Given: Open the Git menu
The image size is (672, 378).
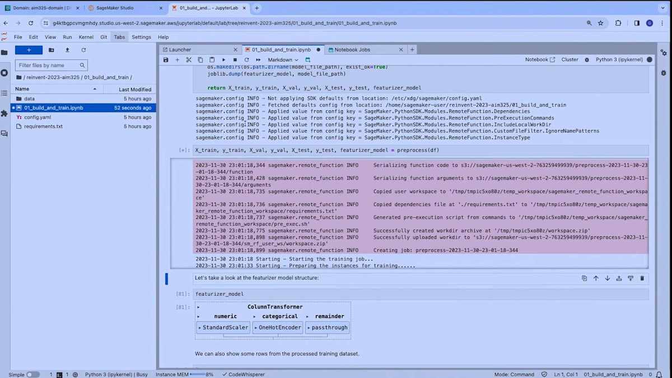Looking at the screenshot, I should point(104,37).
